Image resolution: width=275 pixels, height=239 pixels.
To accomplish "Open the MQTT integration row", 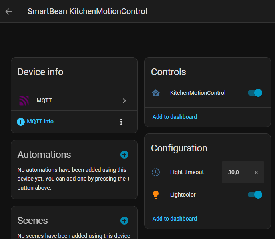I will click(x=74, y=100).
